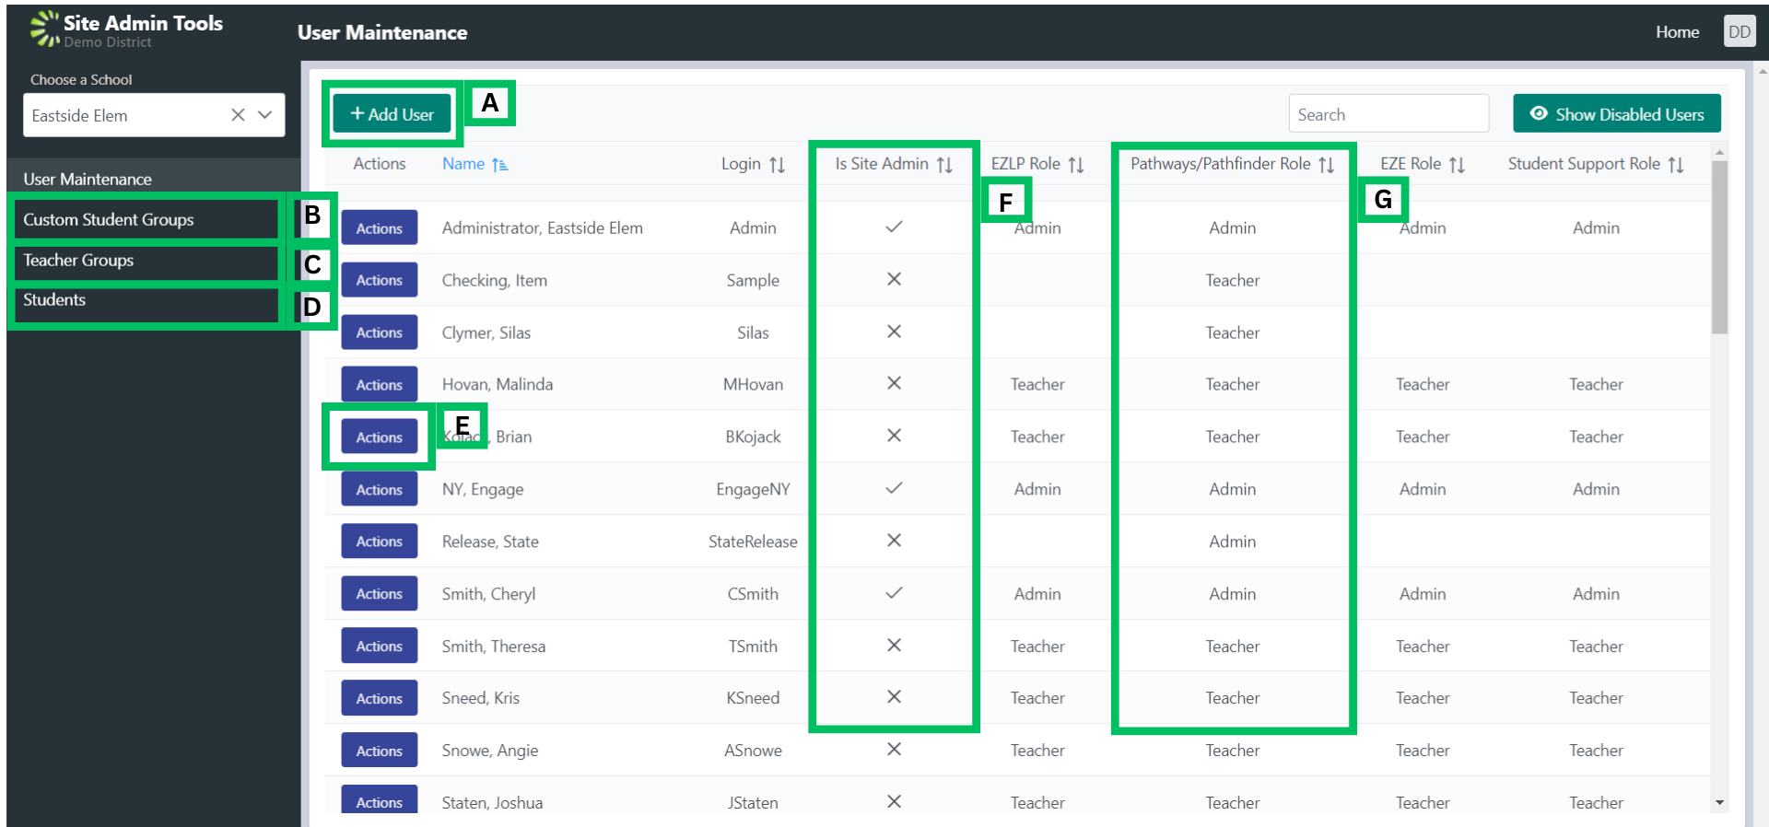
Task: Click site admin checkmark for NY, Engage
Action: pyautogui.click(x=894, y=488)
